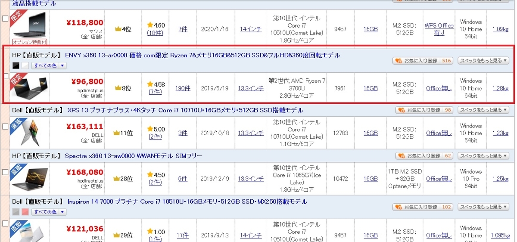Open Spectre x360 13-aw0000 WWAN title link
Viewport: 517px width, 242px height.
click(134, 155)
